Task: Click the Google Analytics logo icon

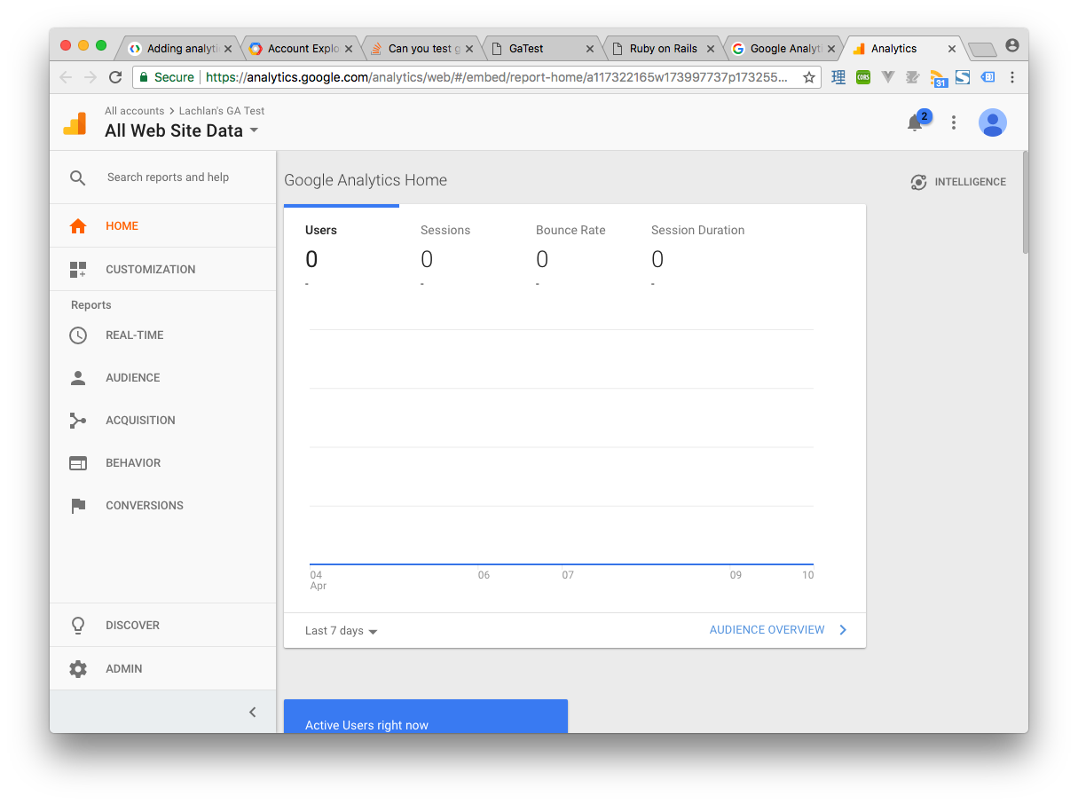Action: pos(75,123)
